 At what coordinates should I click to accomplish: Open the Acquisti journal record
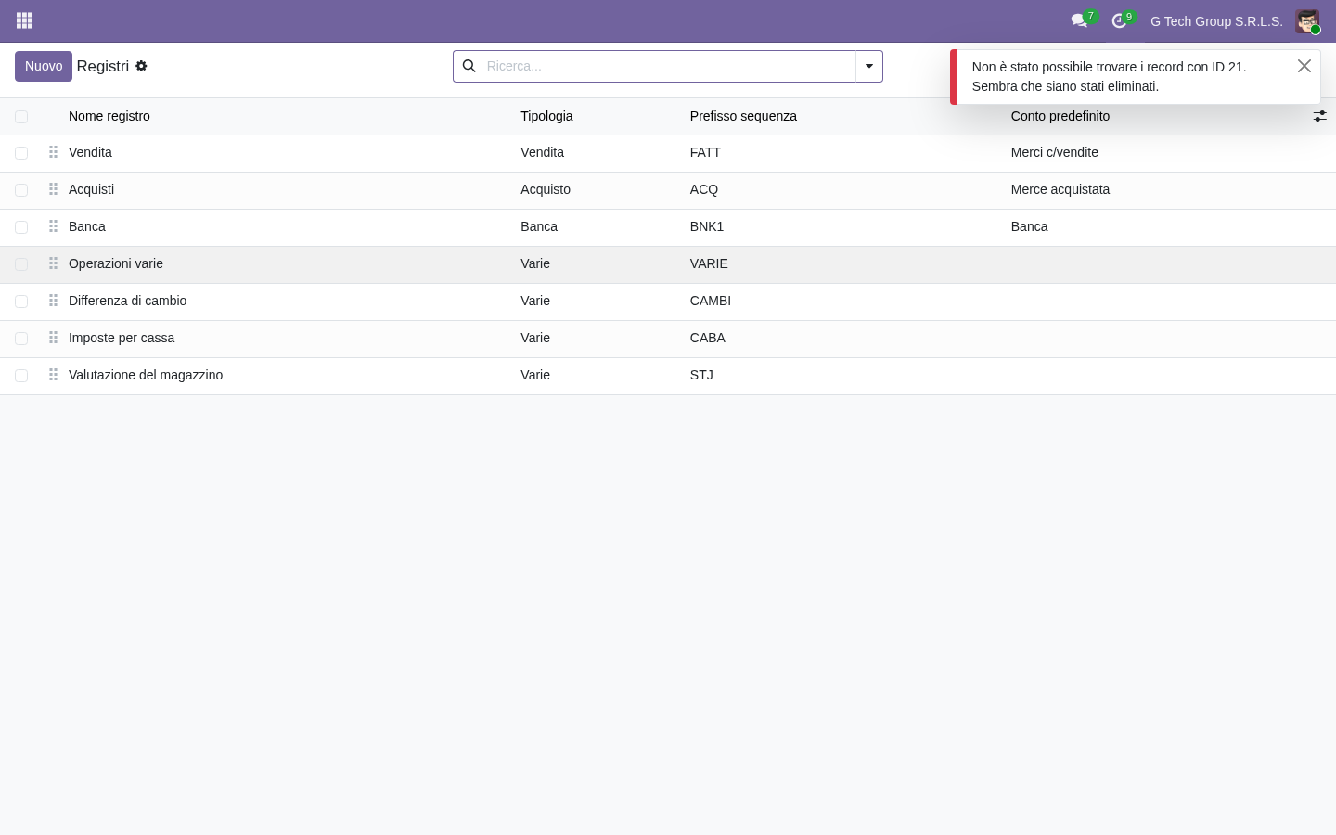(x=91, y=189)
